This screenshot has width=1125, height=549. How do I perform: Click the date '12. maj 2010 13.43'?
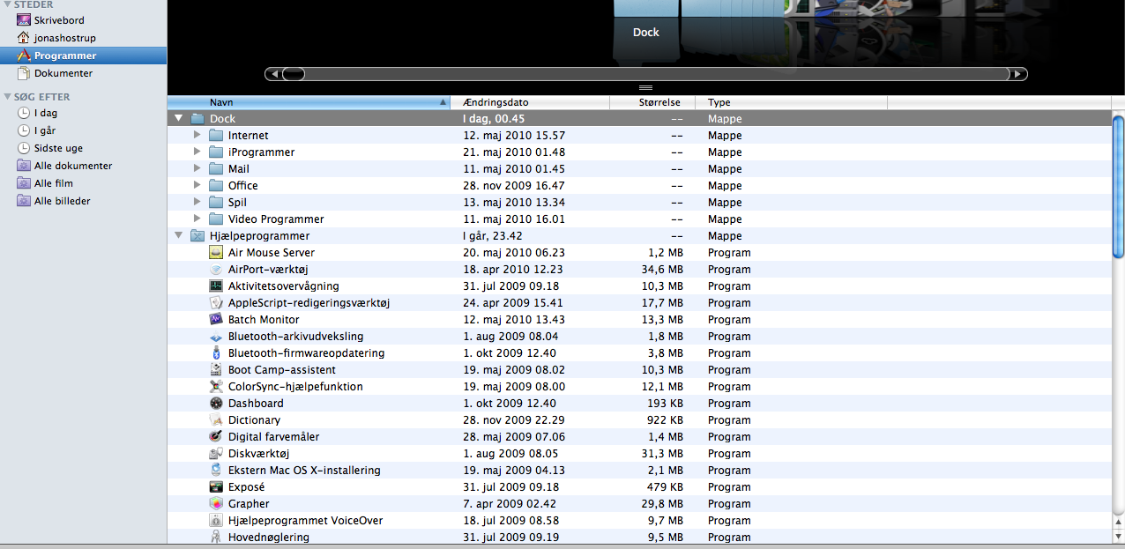(514, 320)
